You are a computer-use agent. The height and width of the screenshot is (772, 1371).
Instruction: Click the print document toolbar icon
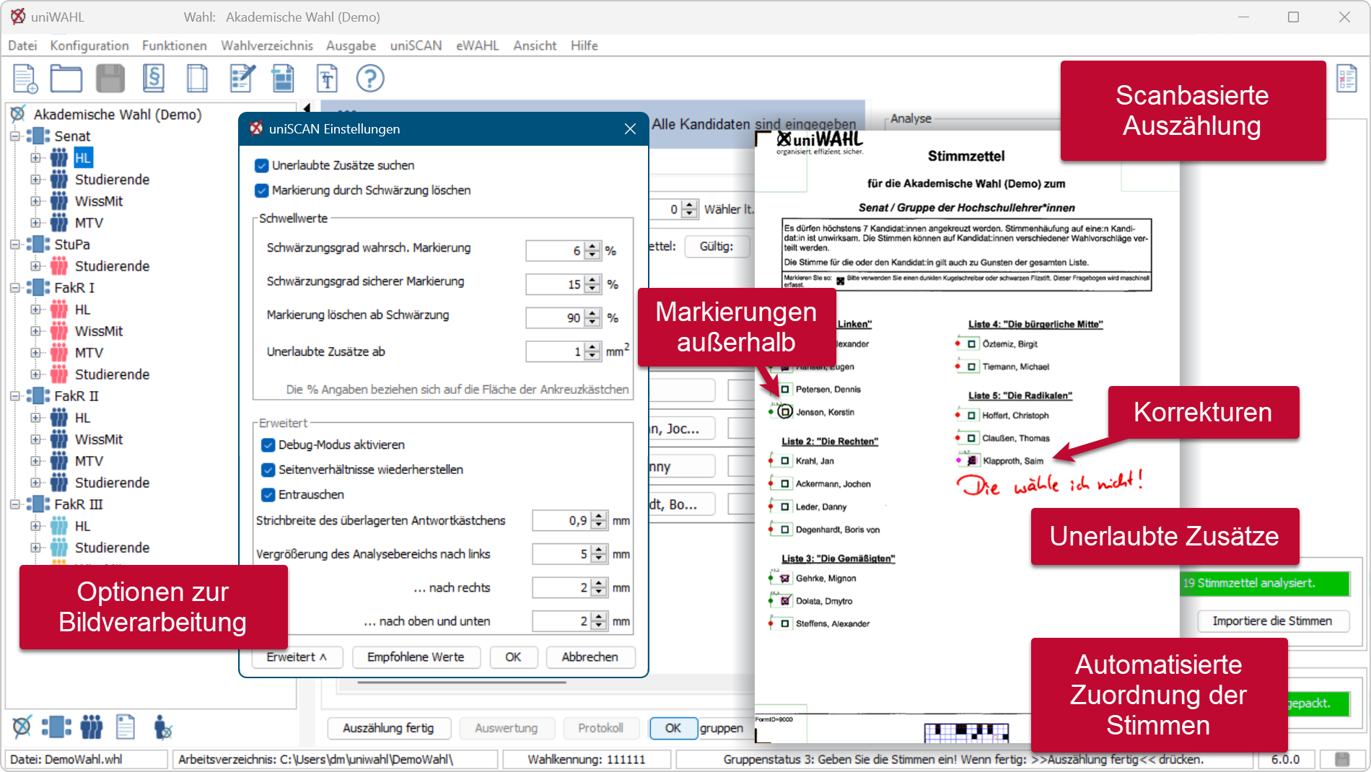[283, 79]
